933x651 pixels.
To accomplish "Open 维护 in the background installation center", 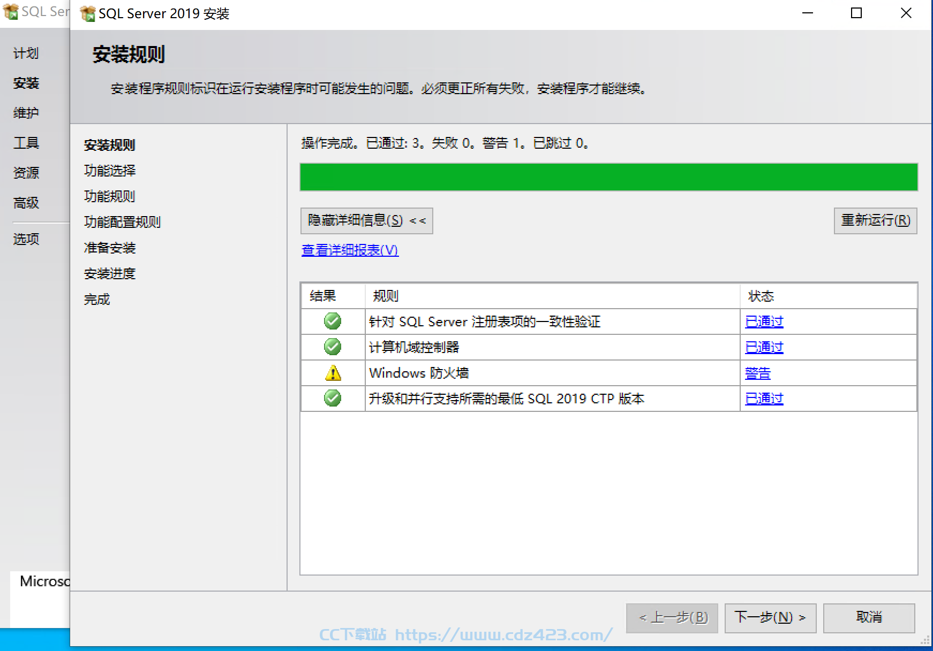I will (x=26, y=113).
